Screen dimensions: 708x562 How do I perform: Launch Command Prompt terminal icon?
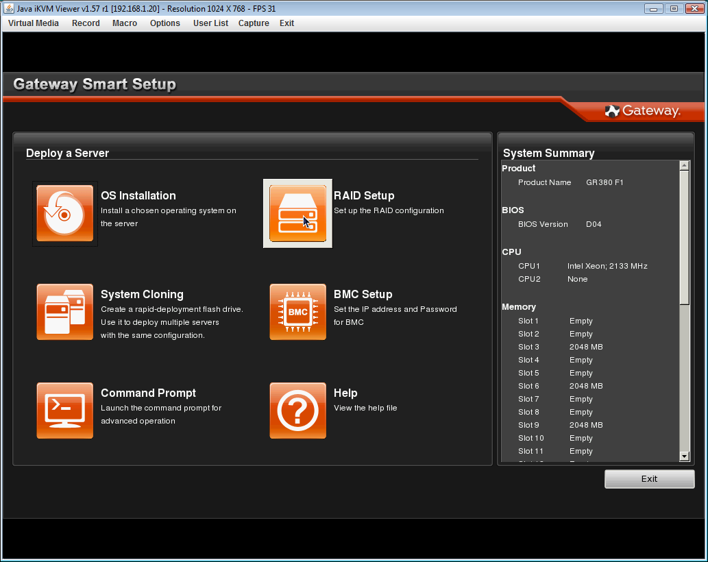click(x=65, y=411)
